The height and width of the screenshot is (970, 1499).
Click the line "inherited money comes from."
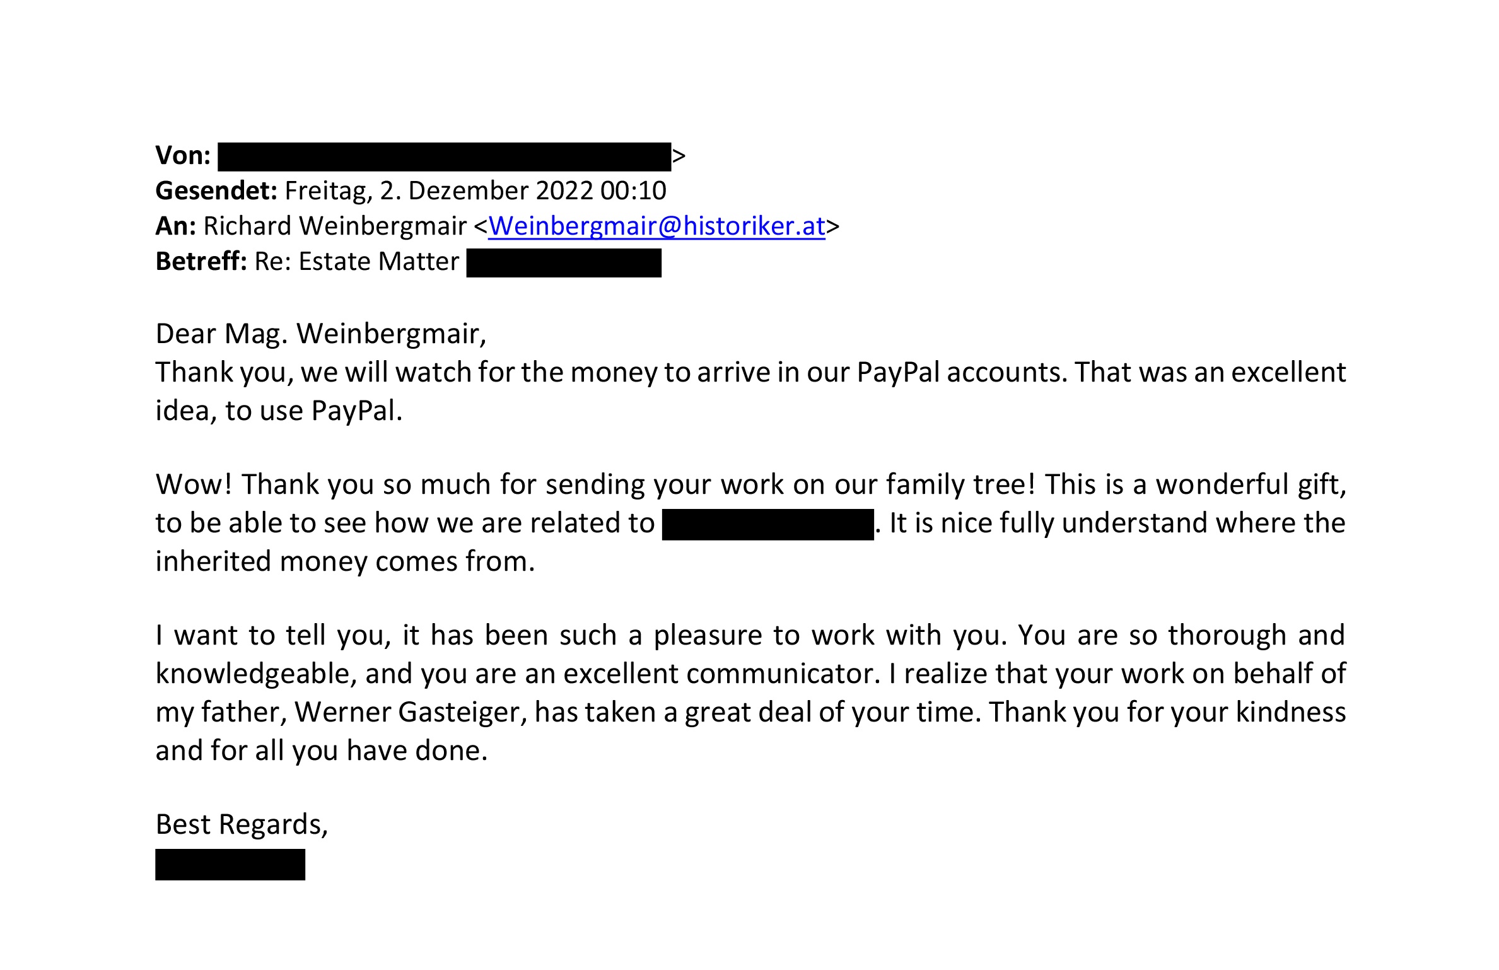pos(345,561)
